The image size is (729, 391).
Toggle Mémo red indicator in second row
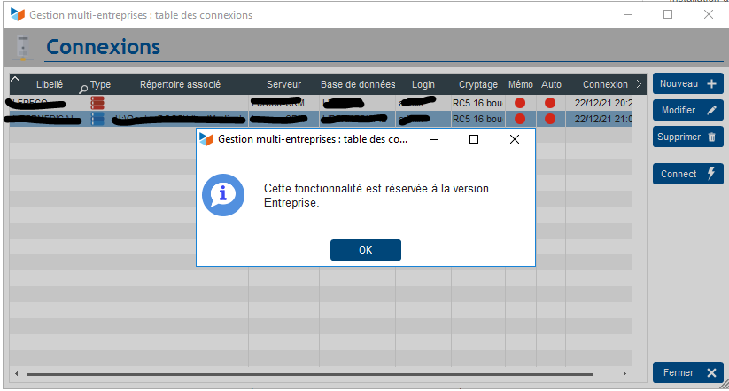click(520, 119)
